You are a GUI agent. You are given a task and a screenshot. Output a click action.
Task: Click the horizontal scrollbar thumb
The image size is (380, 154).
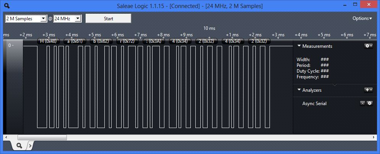point(42,137)
